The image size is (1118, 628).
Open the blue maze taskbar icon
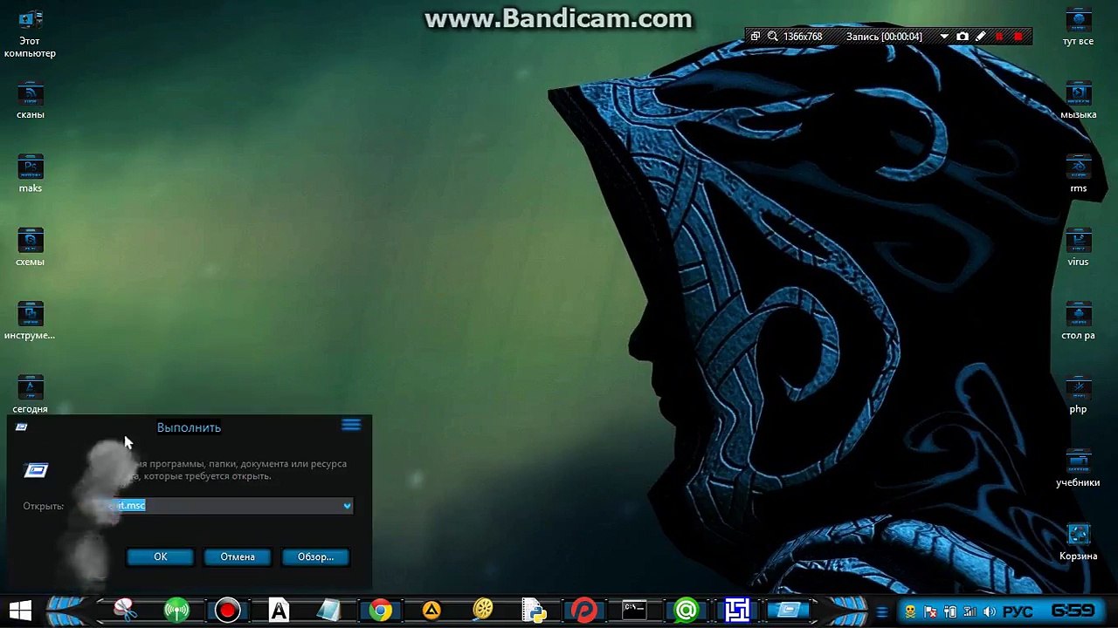point(737,611)
